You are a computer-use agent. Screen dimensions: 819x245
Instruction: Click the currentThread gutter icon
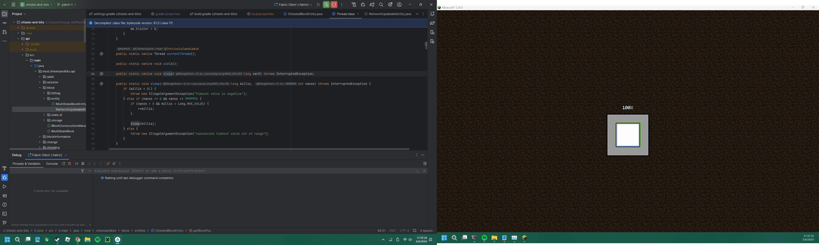pyautogui.click(x=101, y=54)
